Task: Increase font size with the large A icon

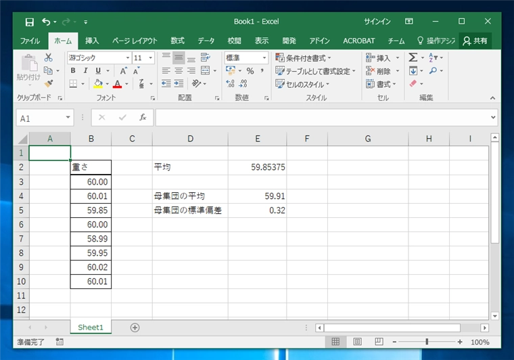Action: (x=123, y=71)
